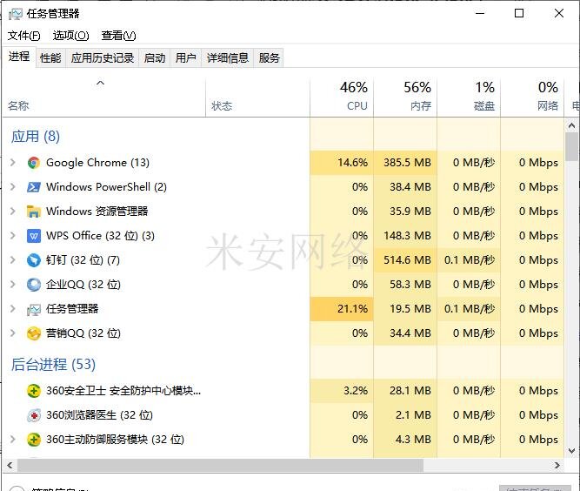Click the 企业QQ icon
The height and width of the screenshot is (491, 580).
tap(34, 285)
